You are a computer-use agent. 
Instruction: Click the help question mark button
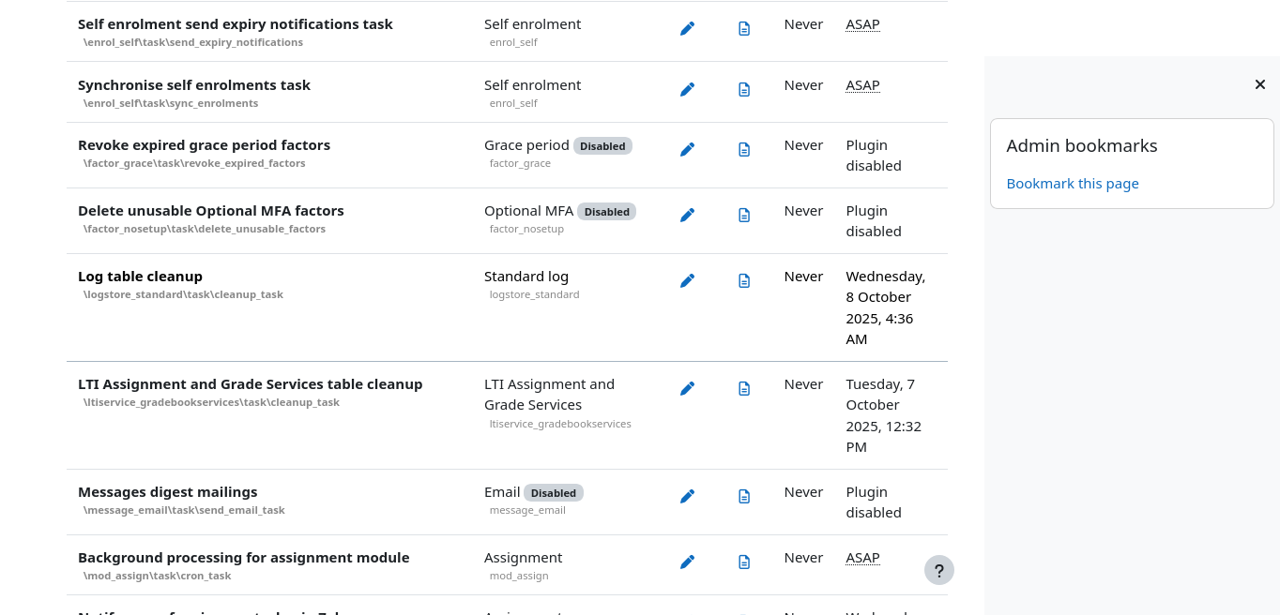(938, 570)
